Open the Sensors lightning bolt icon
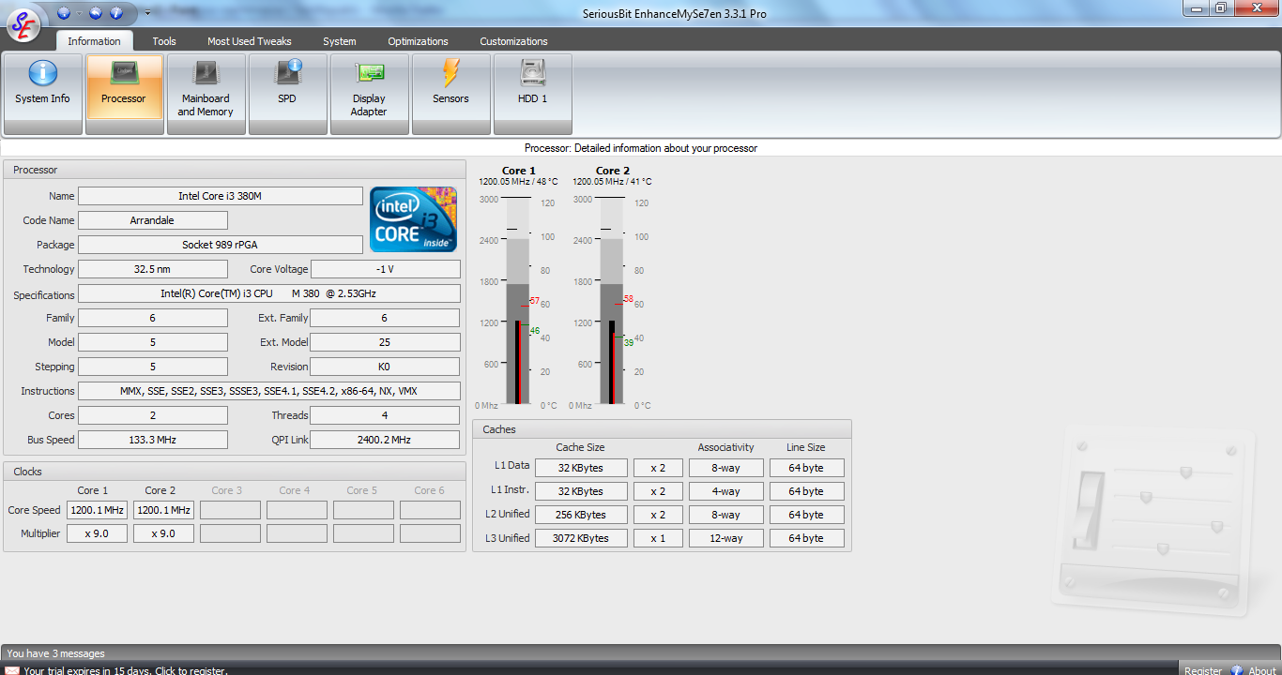Viewport: 1282px width, 675px height. click(x=450, y=93)
